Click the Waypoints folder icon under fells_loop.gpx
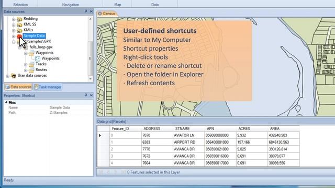Screen dimensions: 335x188 [x=31, y=53]
